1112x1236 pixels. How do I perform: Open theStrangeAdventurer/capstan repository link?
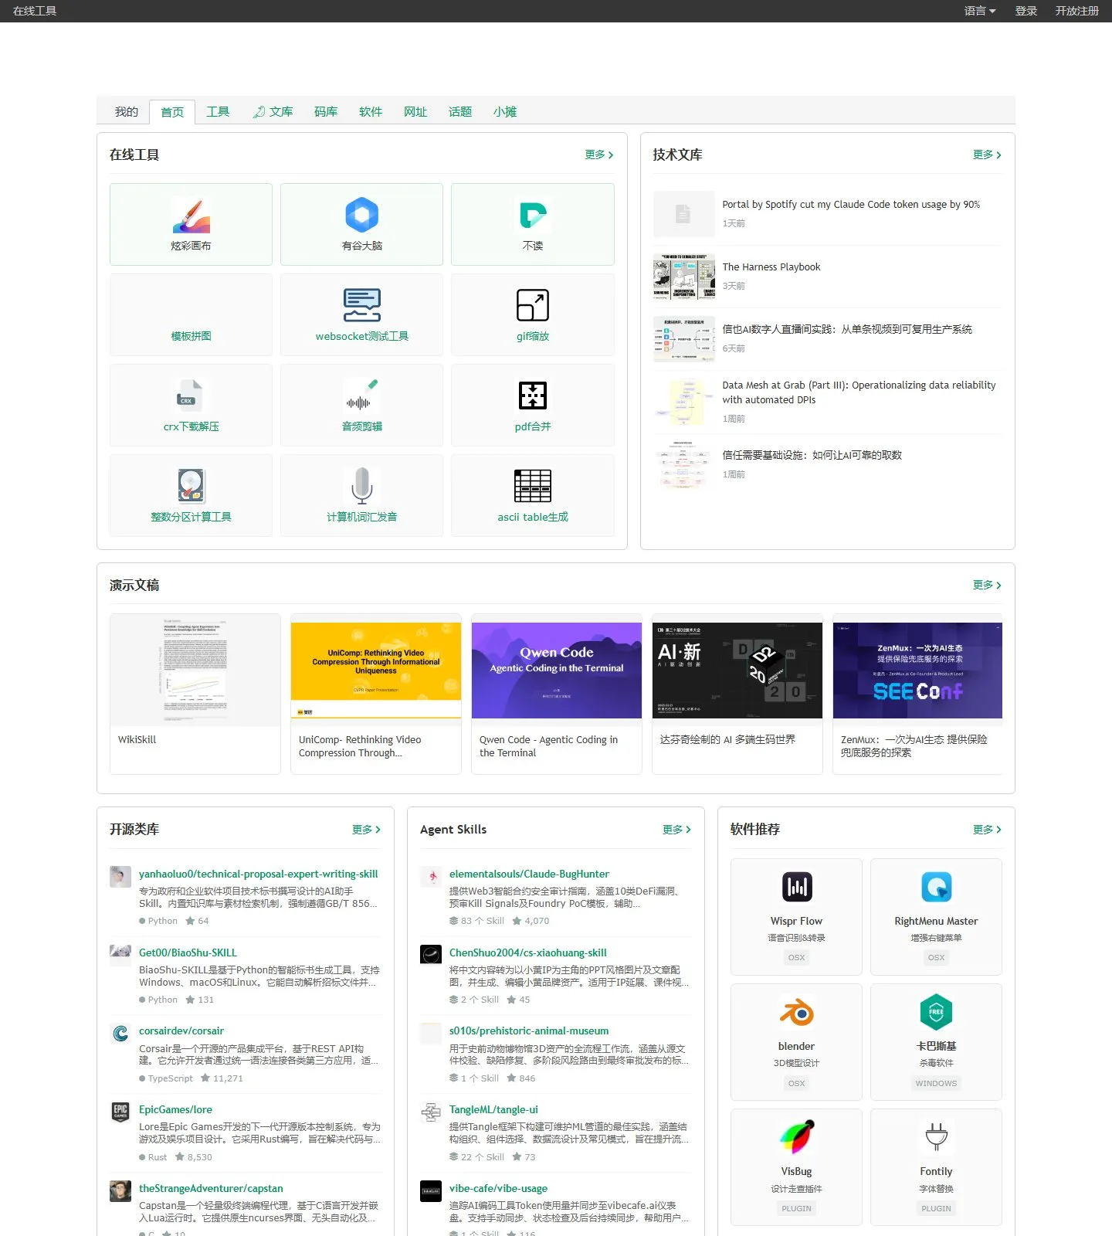click(x=211, y=1189)
